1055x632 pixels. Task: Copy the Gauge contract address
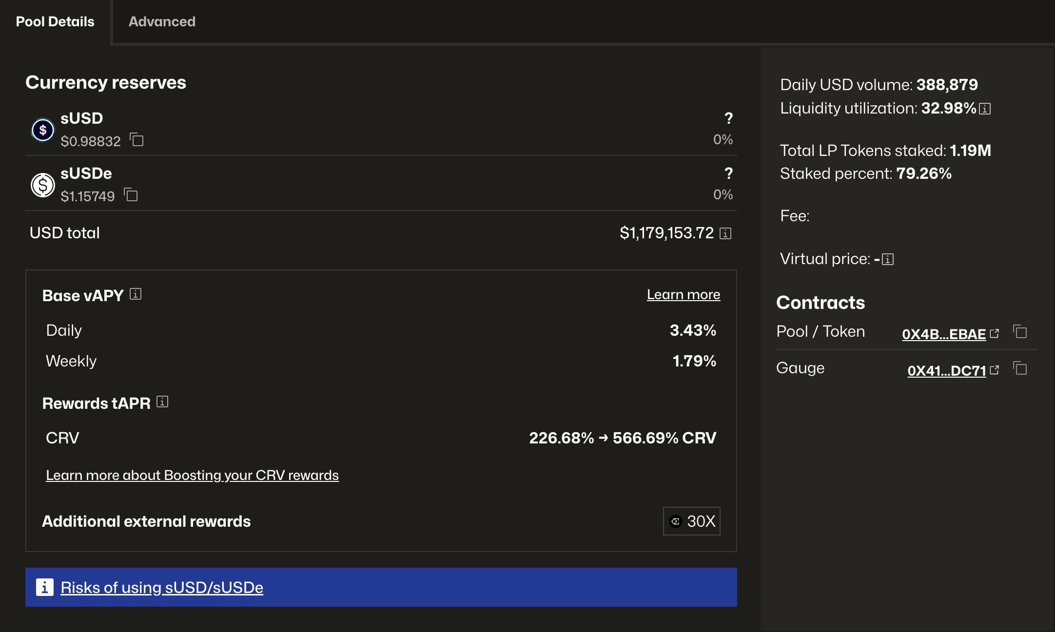1020,369
